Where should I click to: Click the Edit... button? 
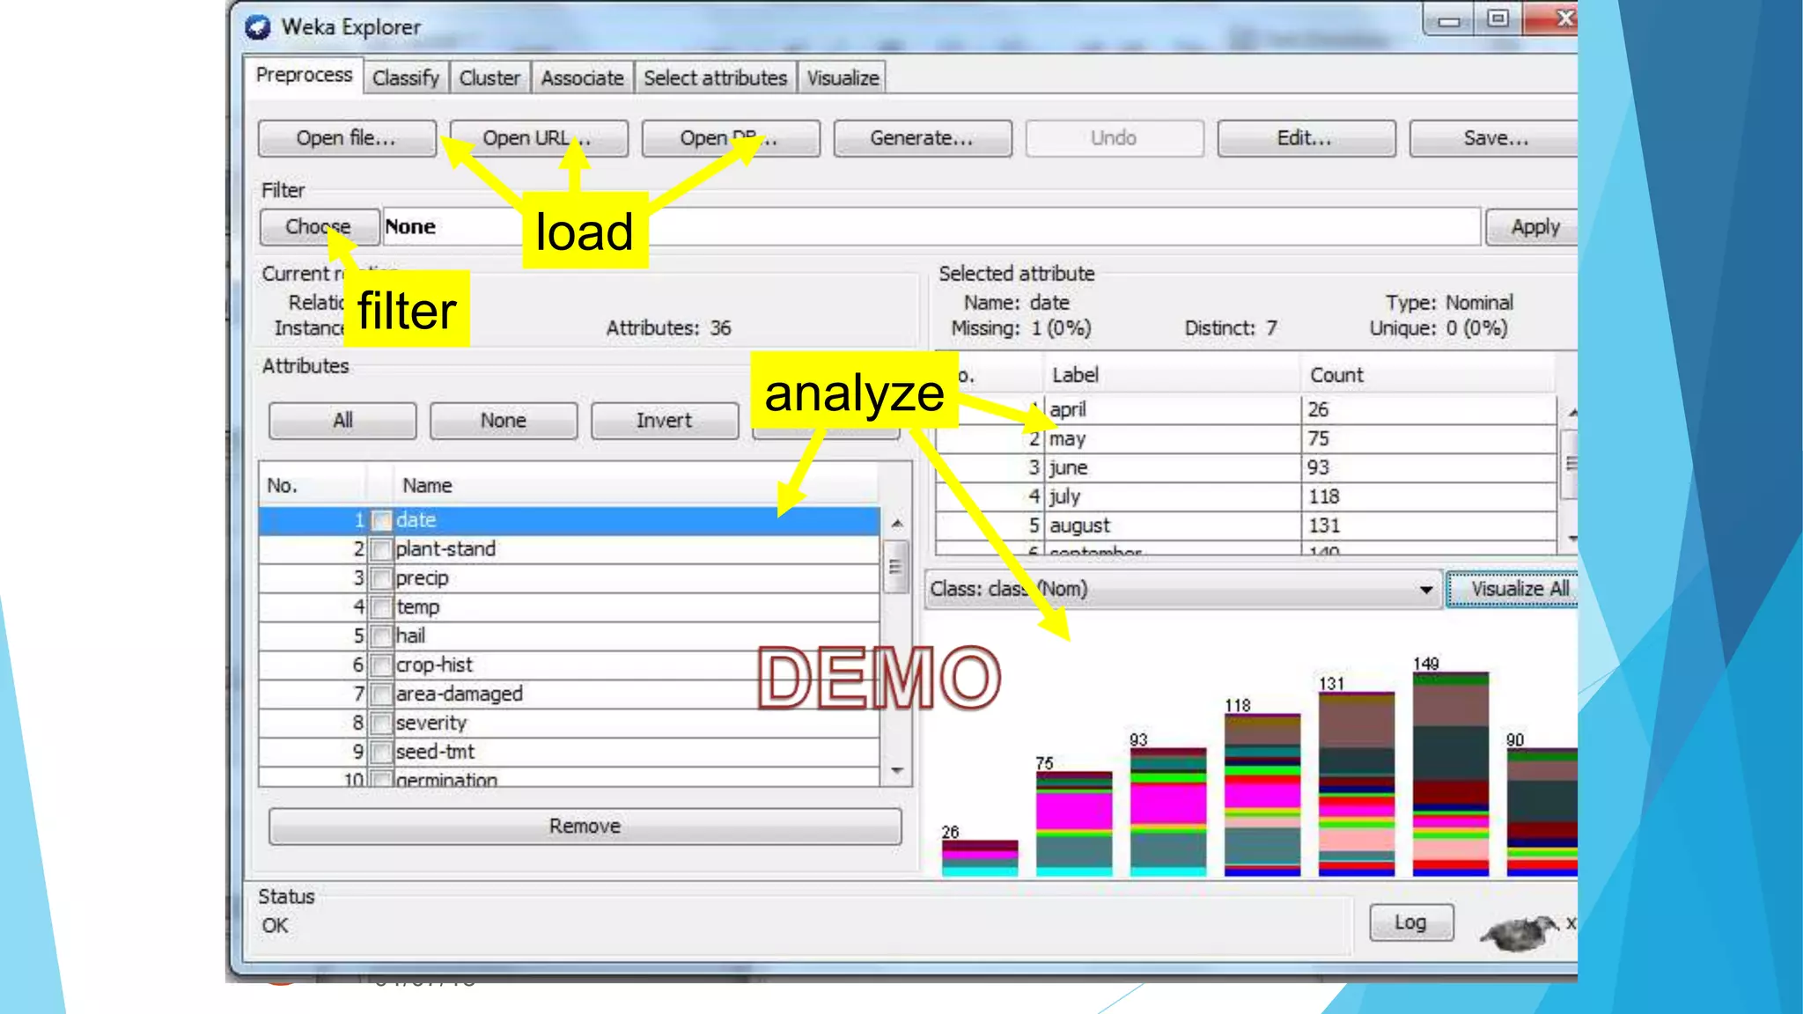point(1306,138)
